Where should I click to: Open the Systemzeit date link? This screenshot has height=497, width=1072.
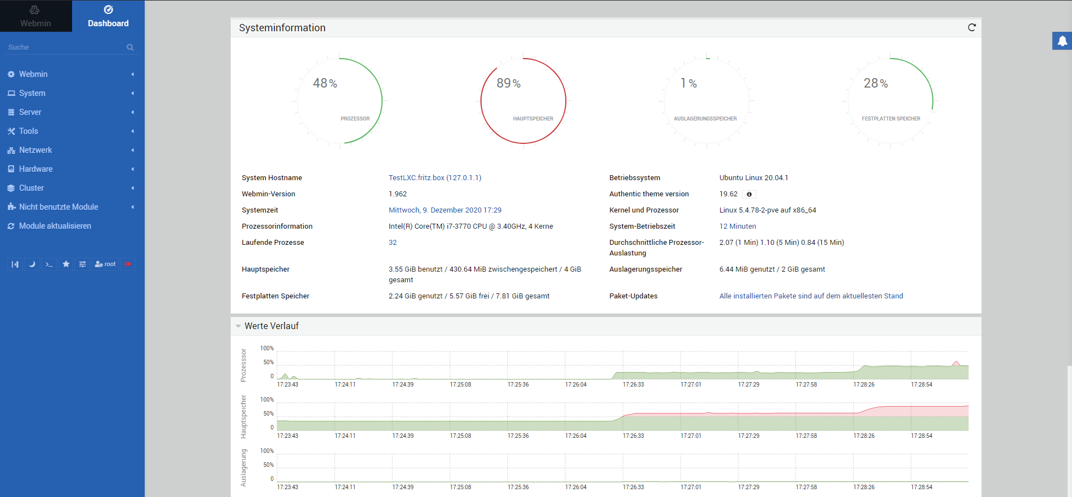pyautogui.click(x=445, y=210)
